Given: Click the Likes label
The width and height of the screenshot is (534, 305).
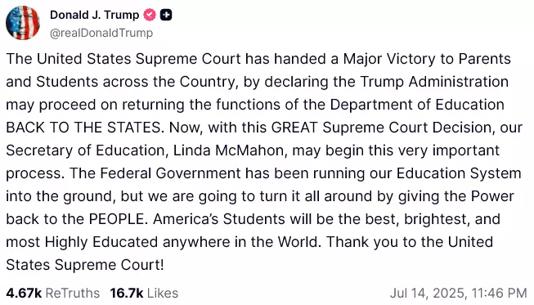Looking at the screenshot, I should 163,293.
